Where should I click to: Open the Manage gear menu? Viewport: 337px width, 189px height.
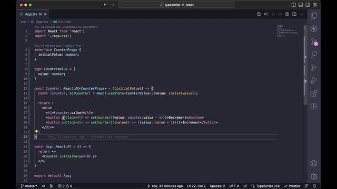point(314,176)
